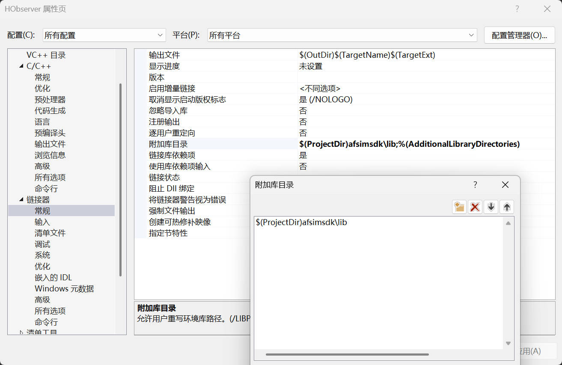Close the 附加库目录 dialog
The height and width of the screenshot is (365, 562).
pos(505,185)
